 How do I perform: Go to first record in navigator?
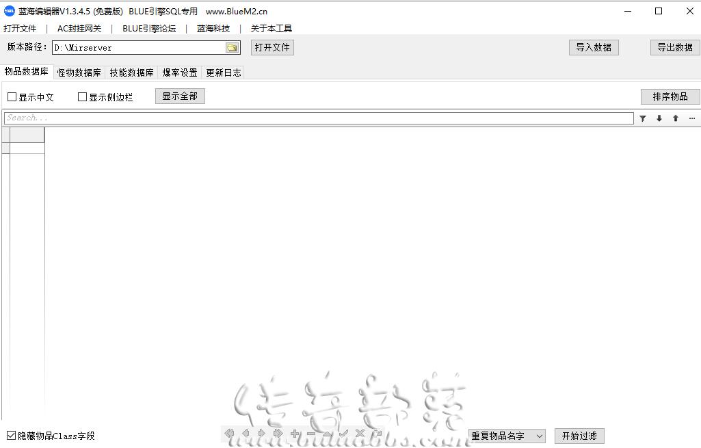(x=229, y=433)
